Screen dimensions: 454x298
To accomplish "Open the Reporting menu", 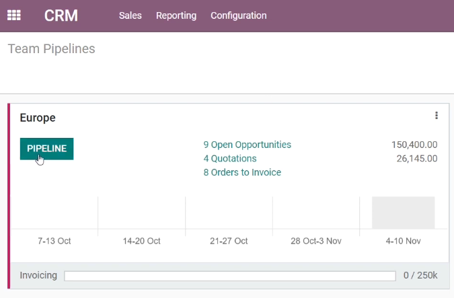I will (176, 15).
